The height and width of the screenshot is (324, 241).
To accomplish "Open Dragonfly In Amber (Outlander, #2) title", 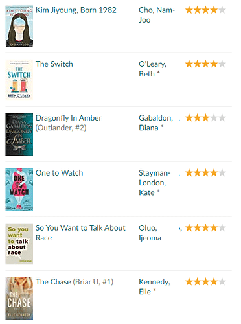I will click(69, 122).
